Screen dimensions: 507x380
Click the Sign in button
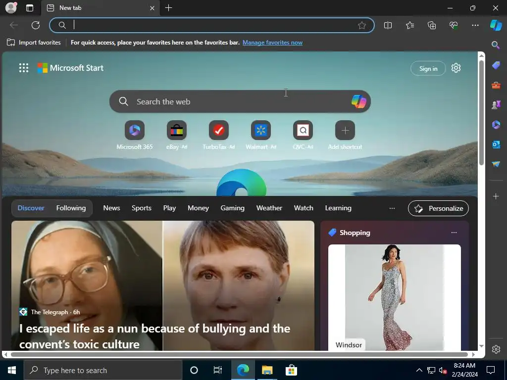pos(428,68)
